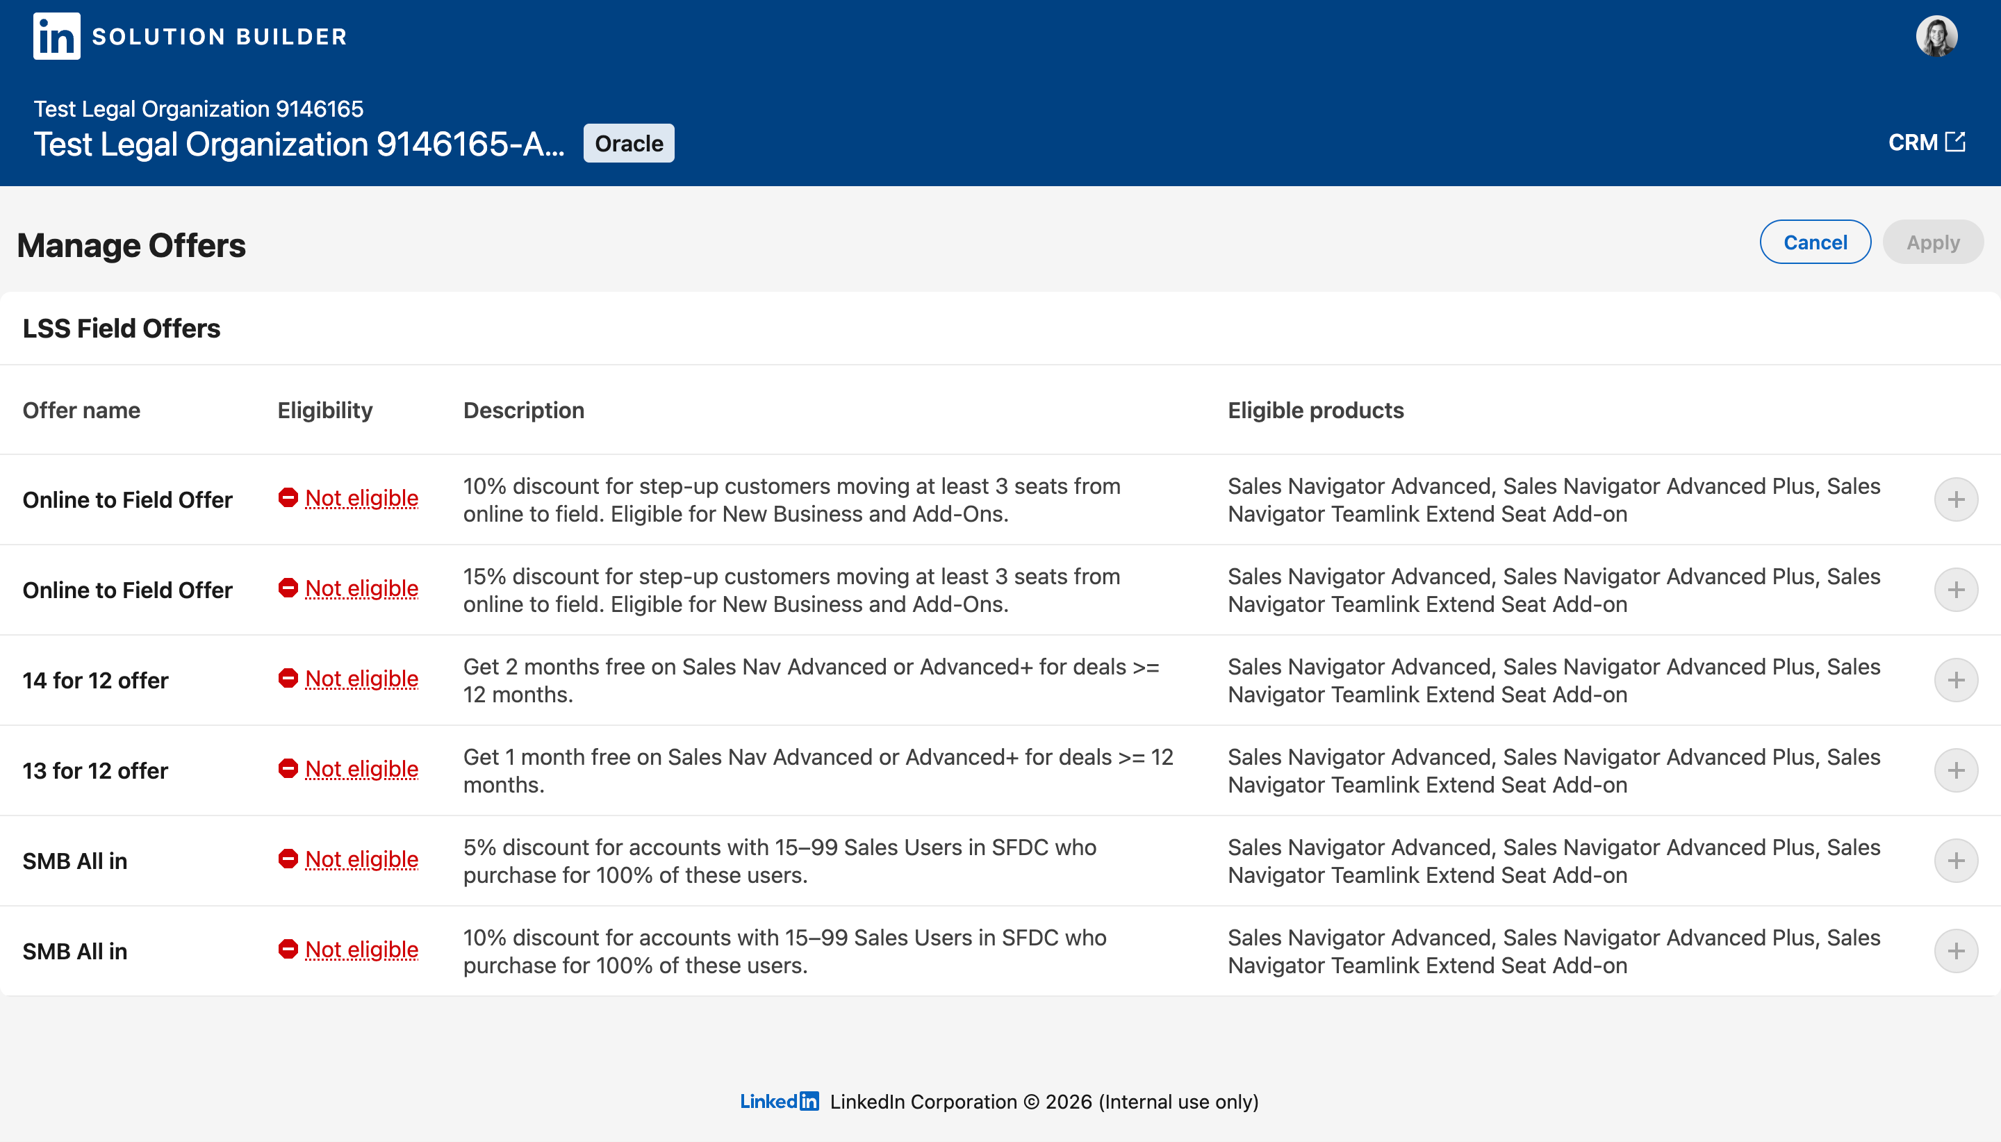Click eligible products in 14 for 12 row
Viewport: 2001px width, 1142px height.
tap(1554, 680)
